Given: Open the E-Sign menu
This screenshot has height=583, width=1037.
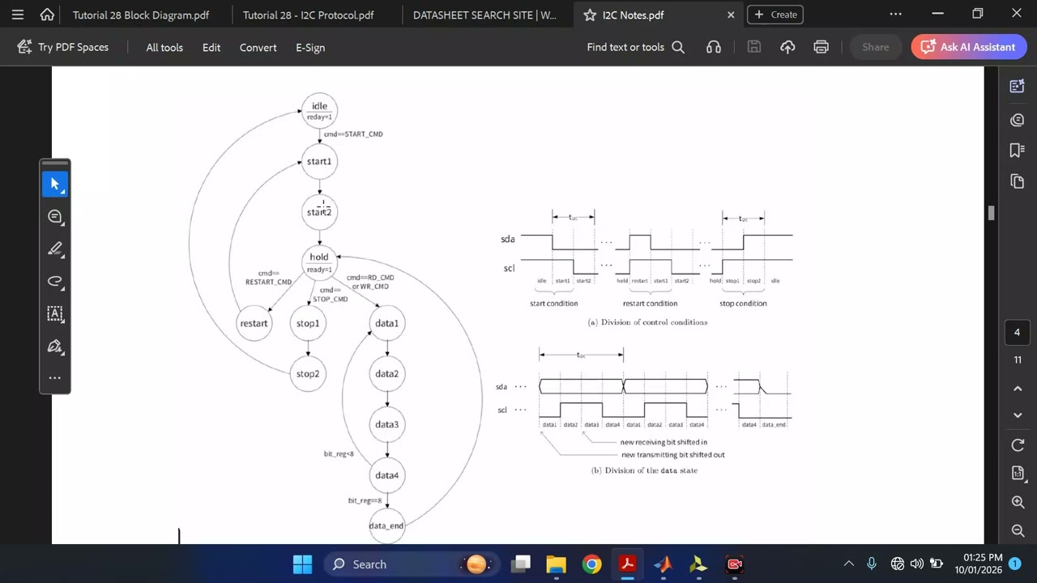Looking at the screenshot, I should (x=310, y=47).
